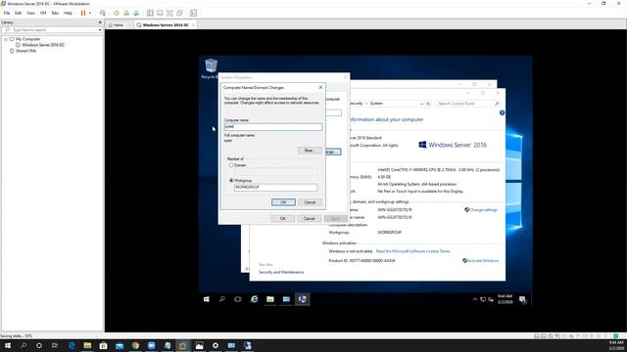Click the WORKGROUP text field

coord(276,187)
